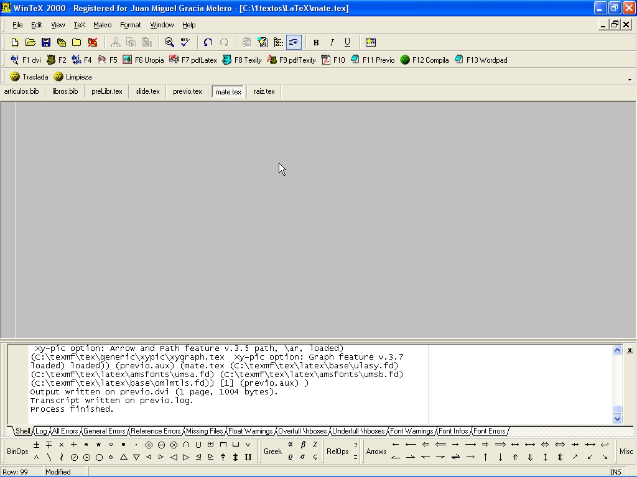
Task: Run the F8 Texify macro
Action: [242, 60]
